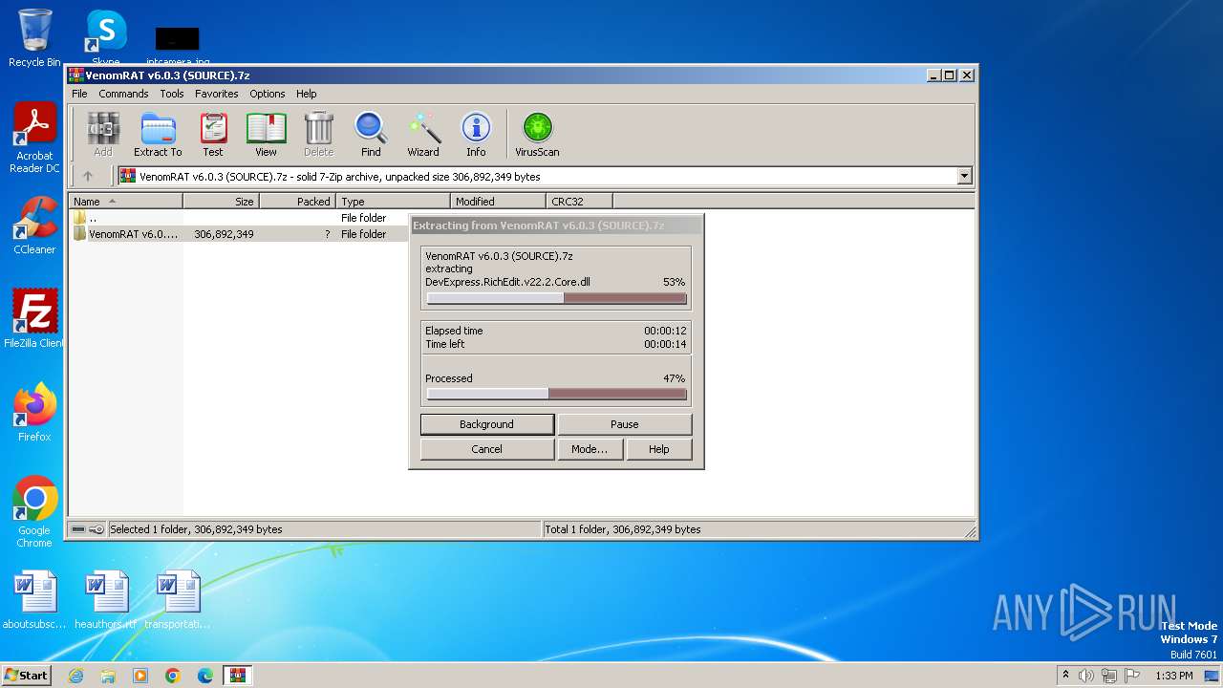
Task: Sort by Packed column header
Action: click(297, 202)
